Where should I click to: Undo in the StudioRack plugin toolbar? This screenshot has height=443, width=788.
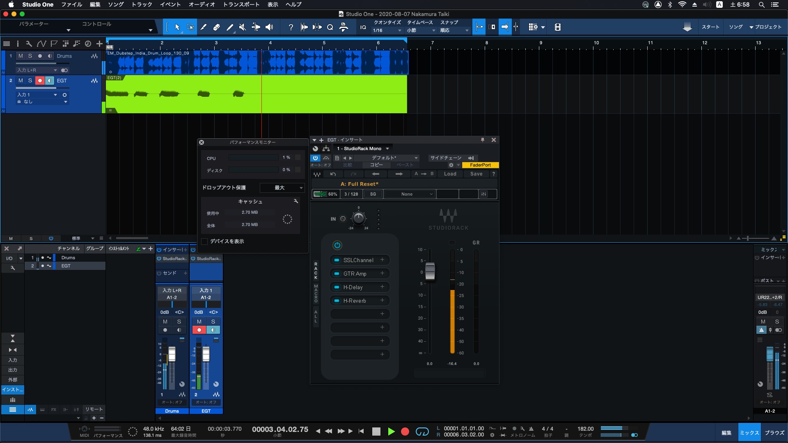pos(333,174)
